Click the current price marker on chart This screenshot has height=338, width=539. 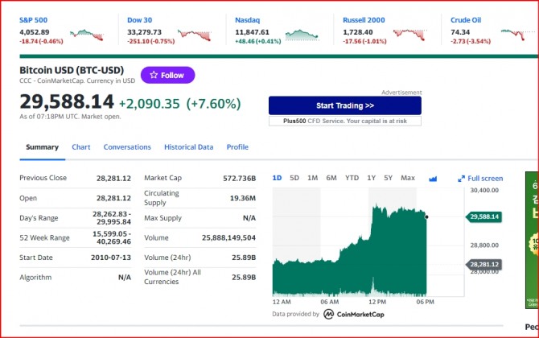pos(426,216)
